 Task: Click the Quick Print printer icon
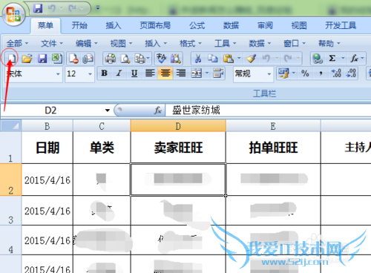pyautogui.click(x=111, y=59)
